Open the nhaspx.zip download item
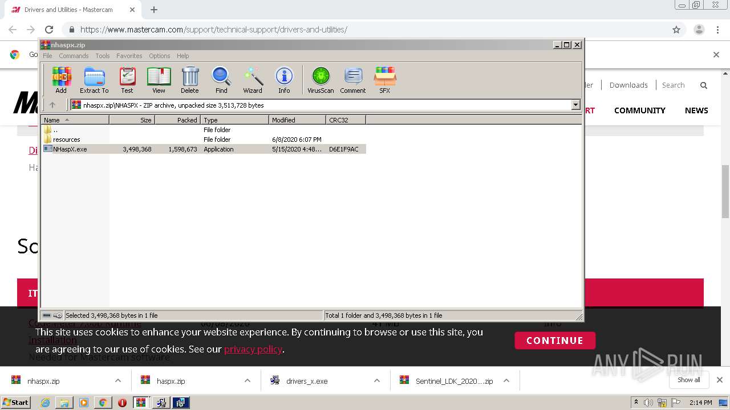Viewport: 730px width, 410px height. (43, 381)
